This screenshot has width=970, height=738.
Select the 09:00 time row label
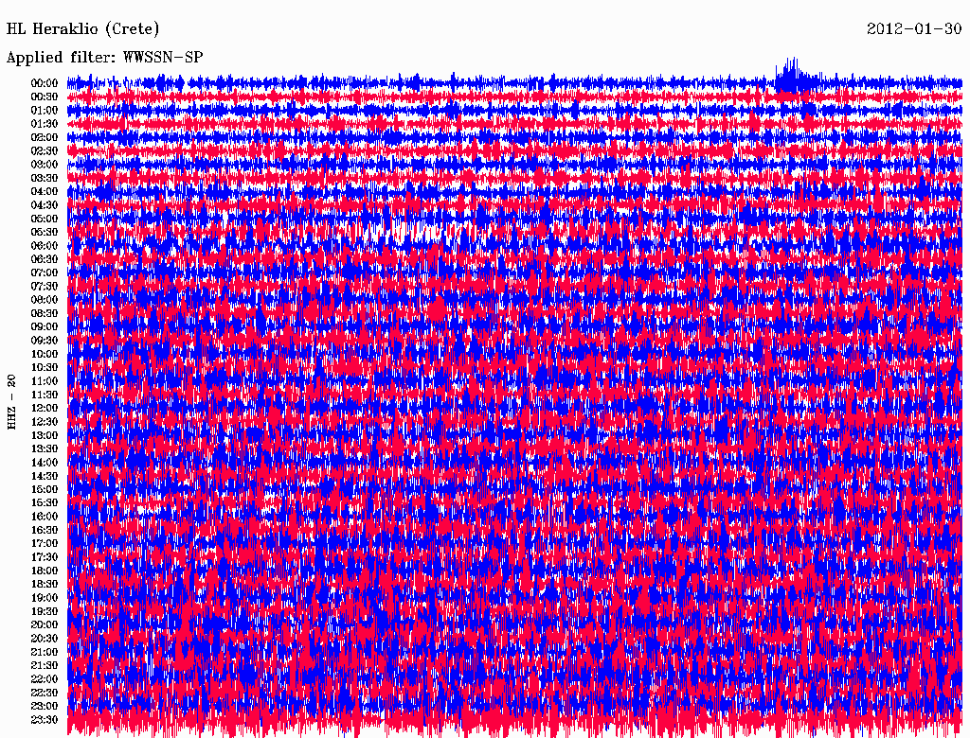(45, 327)
